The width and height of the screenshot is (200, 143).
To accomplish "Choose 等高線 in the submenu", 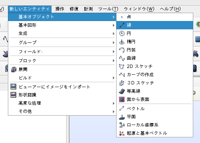I will point(155,91).
